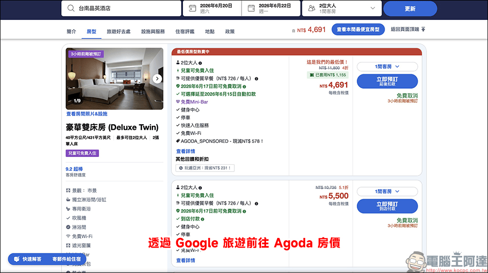The image size is (488, 273).
Task: Click 立即預訂 延後扣款 button
Action: pos(387,81)
